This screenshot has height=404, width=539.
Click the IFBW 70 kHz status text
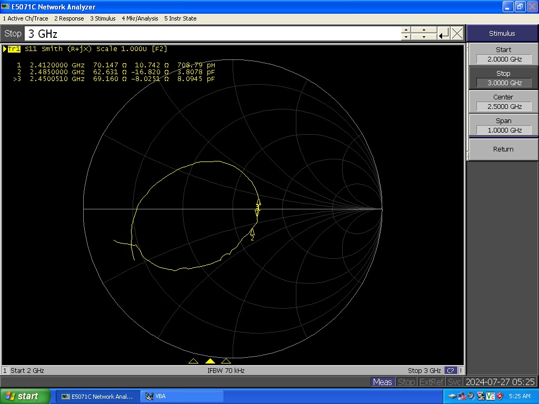tap(226, 370)
